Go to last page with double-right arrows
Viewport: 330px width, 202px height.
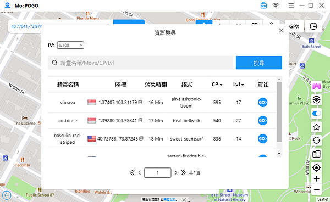click(x=183, y=173)
